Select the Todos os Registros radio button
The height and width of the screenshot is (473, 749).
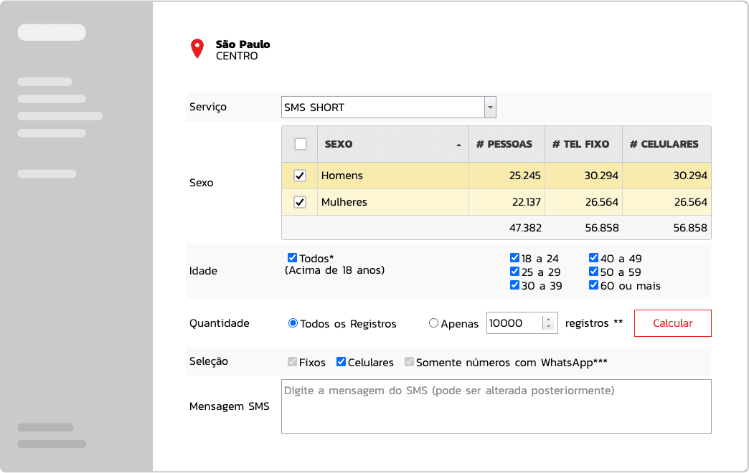(293, 323)
